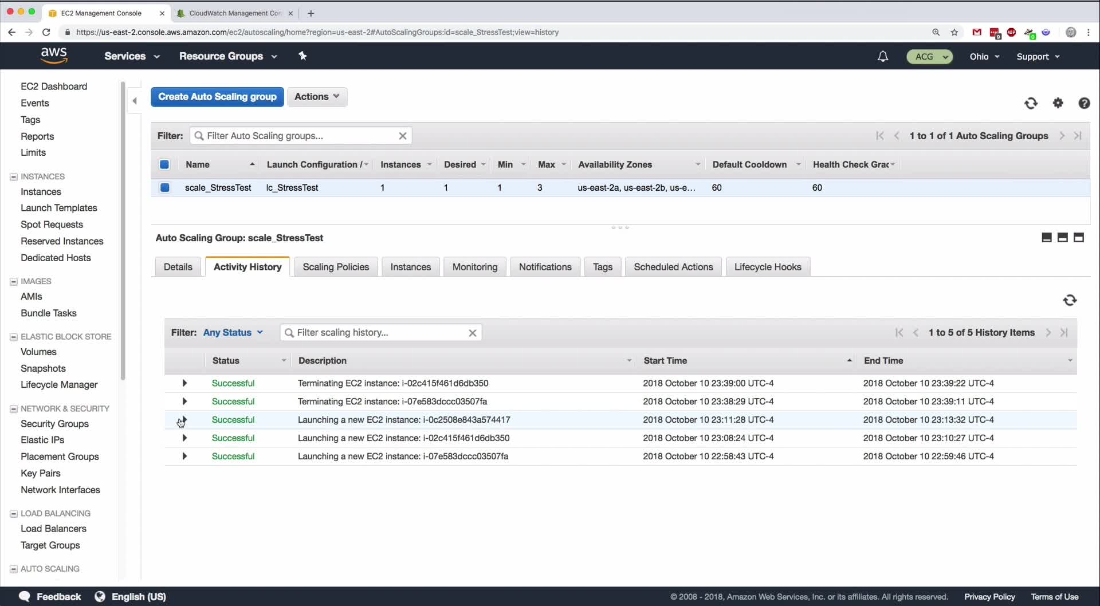Expand the first Terminating EC2 instance activity row
This screenshot has height=606, width=1100.
pyautogui.click(x=184, y=383)
